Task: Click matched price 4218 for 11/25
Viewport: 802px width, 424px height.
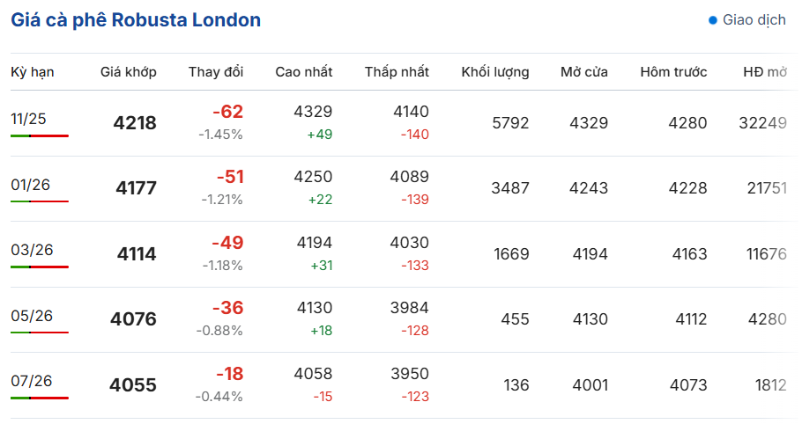Action: [x=135, y=123]
